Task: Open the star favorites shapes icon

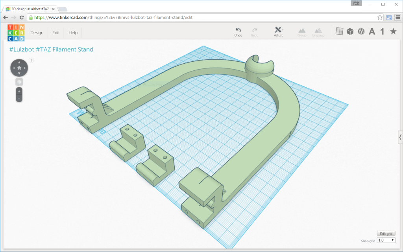Action: pos(393,31)
